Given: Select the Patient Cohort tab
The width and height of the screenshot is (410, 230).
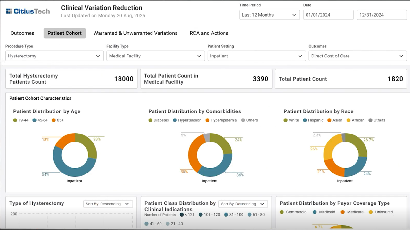Looking at the screenshot, I should (x=64, y=33).
